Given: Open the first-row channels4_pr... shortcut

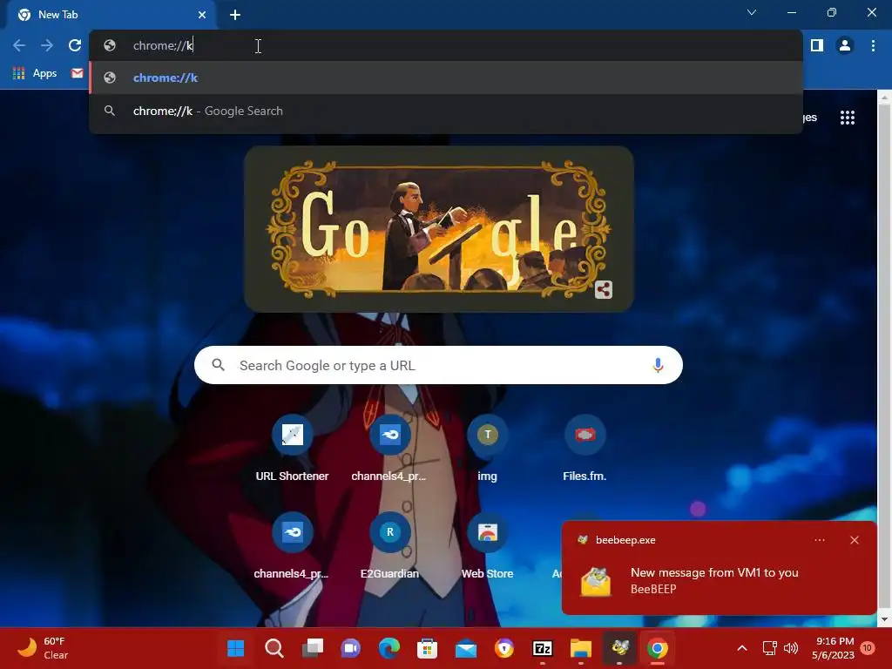Looking at the screenshot, I should [x=389, y=449].
